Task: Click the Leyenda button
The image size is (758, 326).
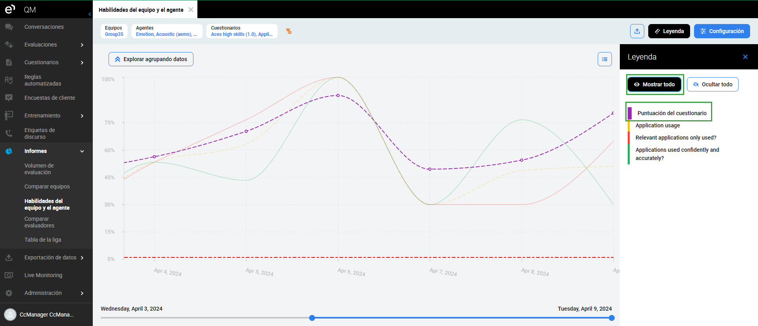Action: coord(669,31)
